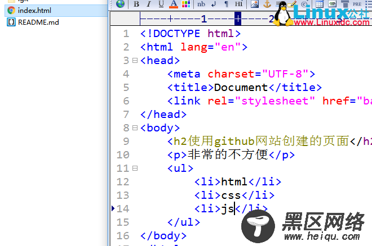Click the highlighted cursor marker on ruler
This screenshot has width=372, height=246.
coord(238,19)
